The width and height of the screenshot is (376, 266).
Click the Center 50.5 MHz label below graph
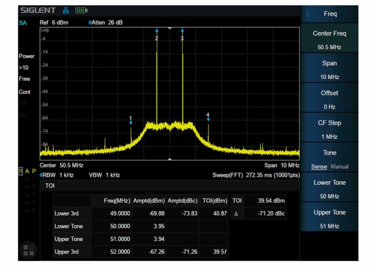pos(61,165)
